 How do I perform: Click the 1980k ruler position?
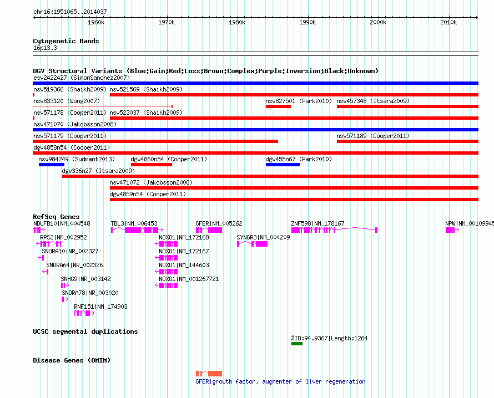[237, 22]
